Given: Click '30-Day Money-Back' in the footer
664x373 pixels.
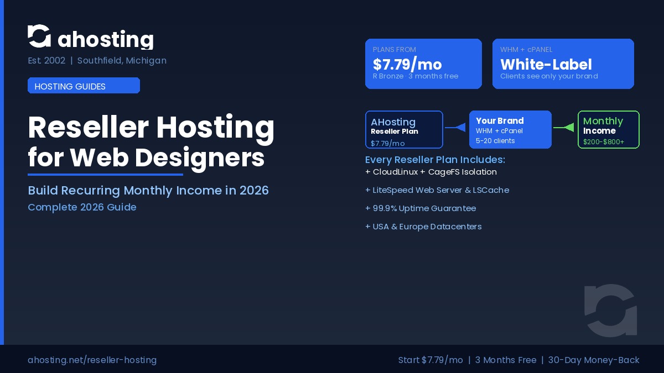Looking at the screenshot, I should click(594, 360).
